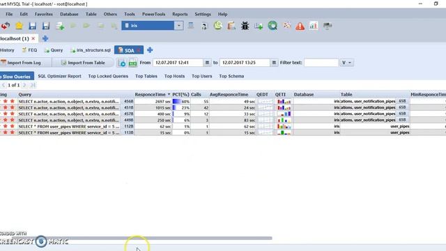
Task: Open the Settings menu
Action: 203,14
